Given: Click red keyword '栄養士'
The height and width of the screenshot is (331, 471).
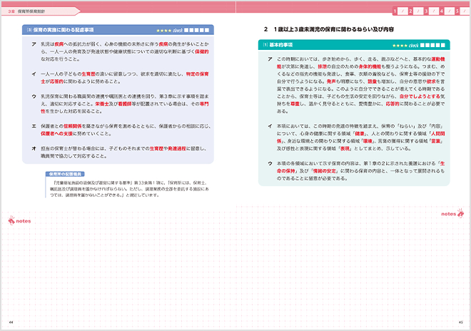Looking at the screenshot, I should (x=102, y=104).
